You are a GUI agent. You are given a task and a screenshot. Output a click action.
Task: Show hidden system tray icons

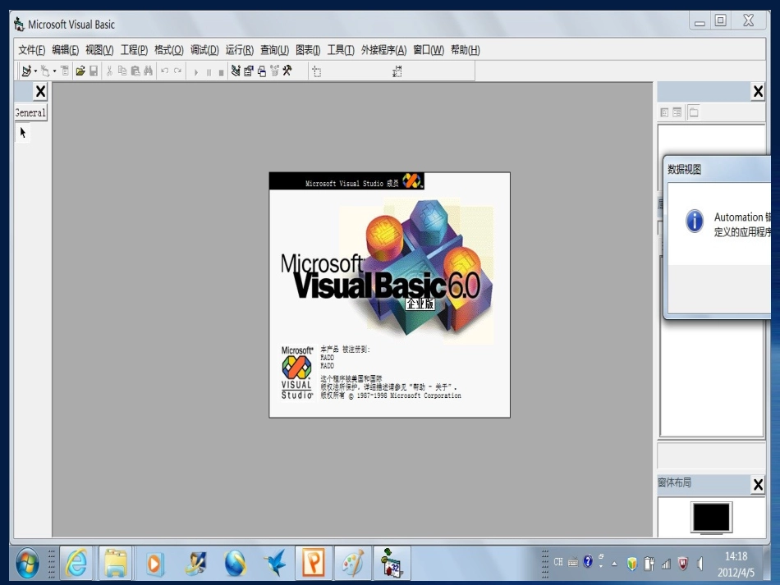coord(614,564)
